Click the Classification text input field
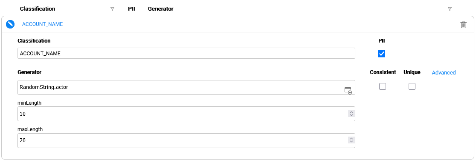476x160 pixels. [x=186, y=53]
